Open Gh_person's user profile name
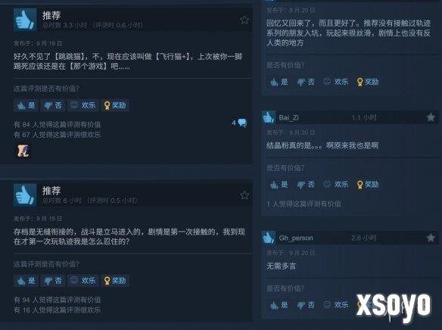Image resolution: width=442 pixels, height=330 pixels. pyautogui.click(x=296, y=238)
